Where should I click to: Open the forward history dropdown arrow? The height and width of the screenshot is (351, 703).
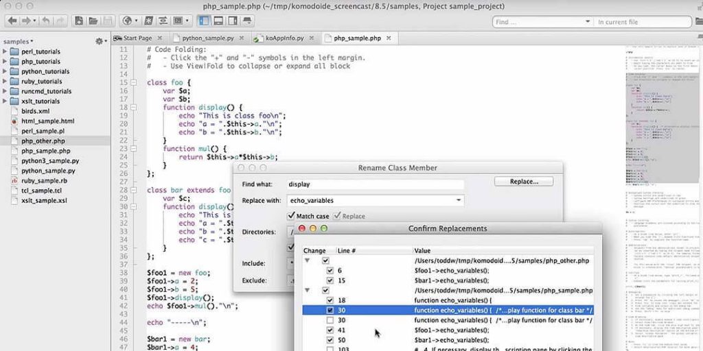click(34, 21)
